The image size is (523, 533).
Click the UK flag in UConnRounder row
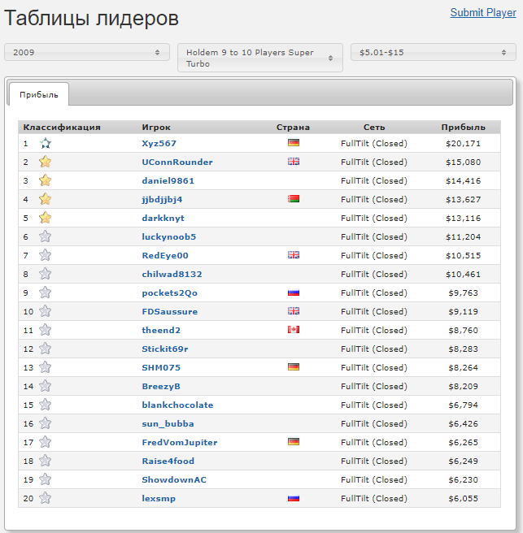click(294, 162)
